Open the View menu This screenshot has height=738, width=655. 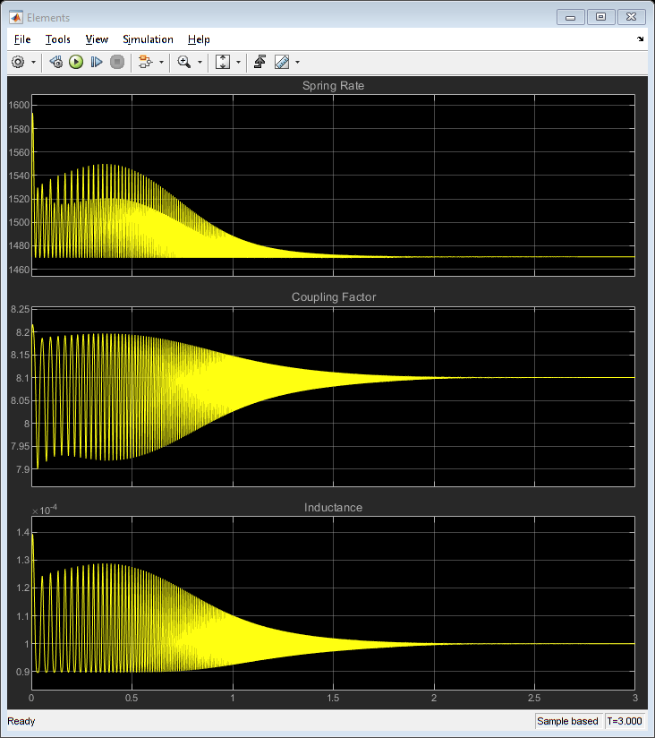[97, 39]
